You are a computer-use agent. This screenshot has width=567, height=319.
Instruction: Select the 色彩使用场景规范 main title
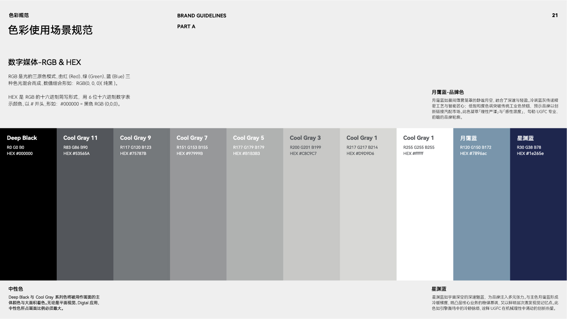coord(50,30)
